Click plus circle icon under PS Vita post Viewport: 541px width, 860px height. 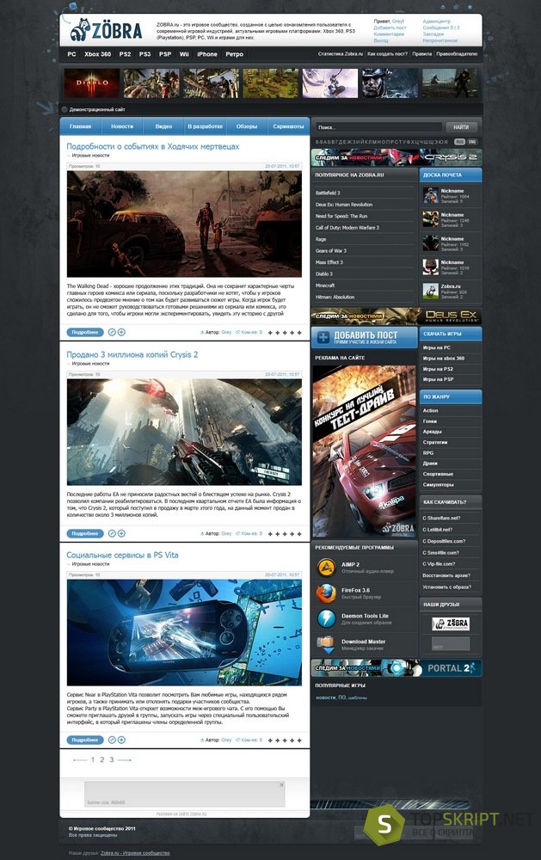(122, 740)
